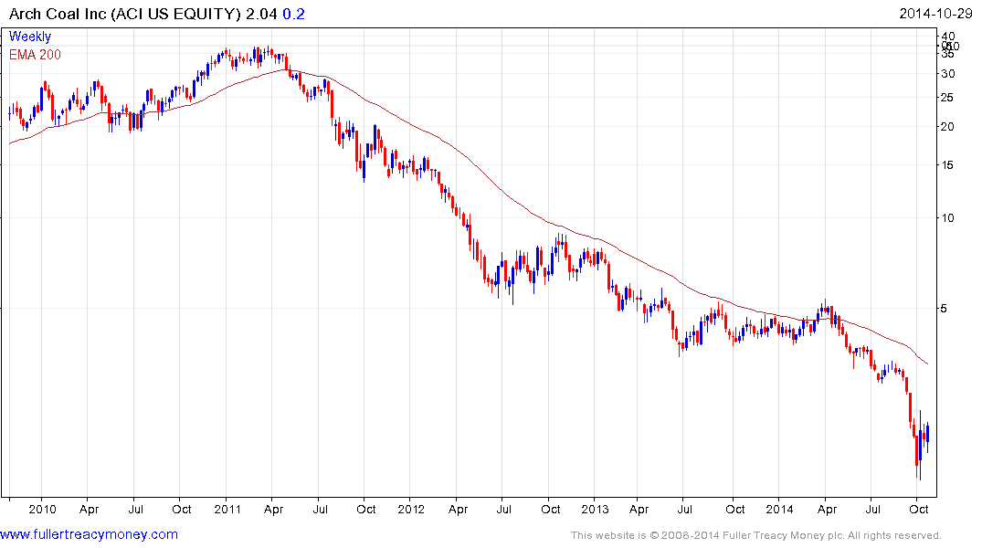Click the chart title 'Arch Coal Inc (ACI US EQUITY)'
Image resolution: width=982 pixels, height=548 pixels.
(x=124, y=14)
